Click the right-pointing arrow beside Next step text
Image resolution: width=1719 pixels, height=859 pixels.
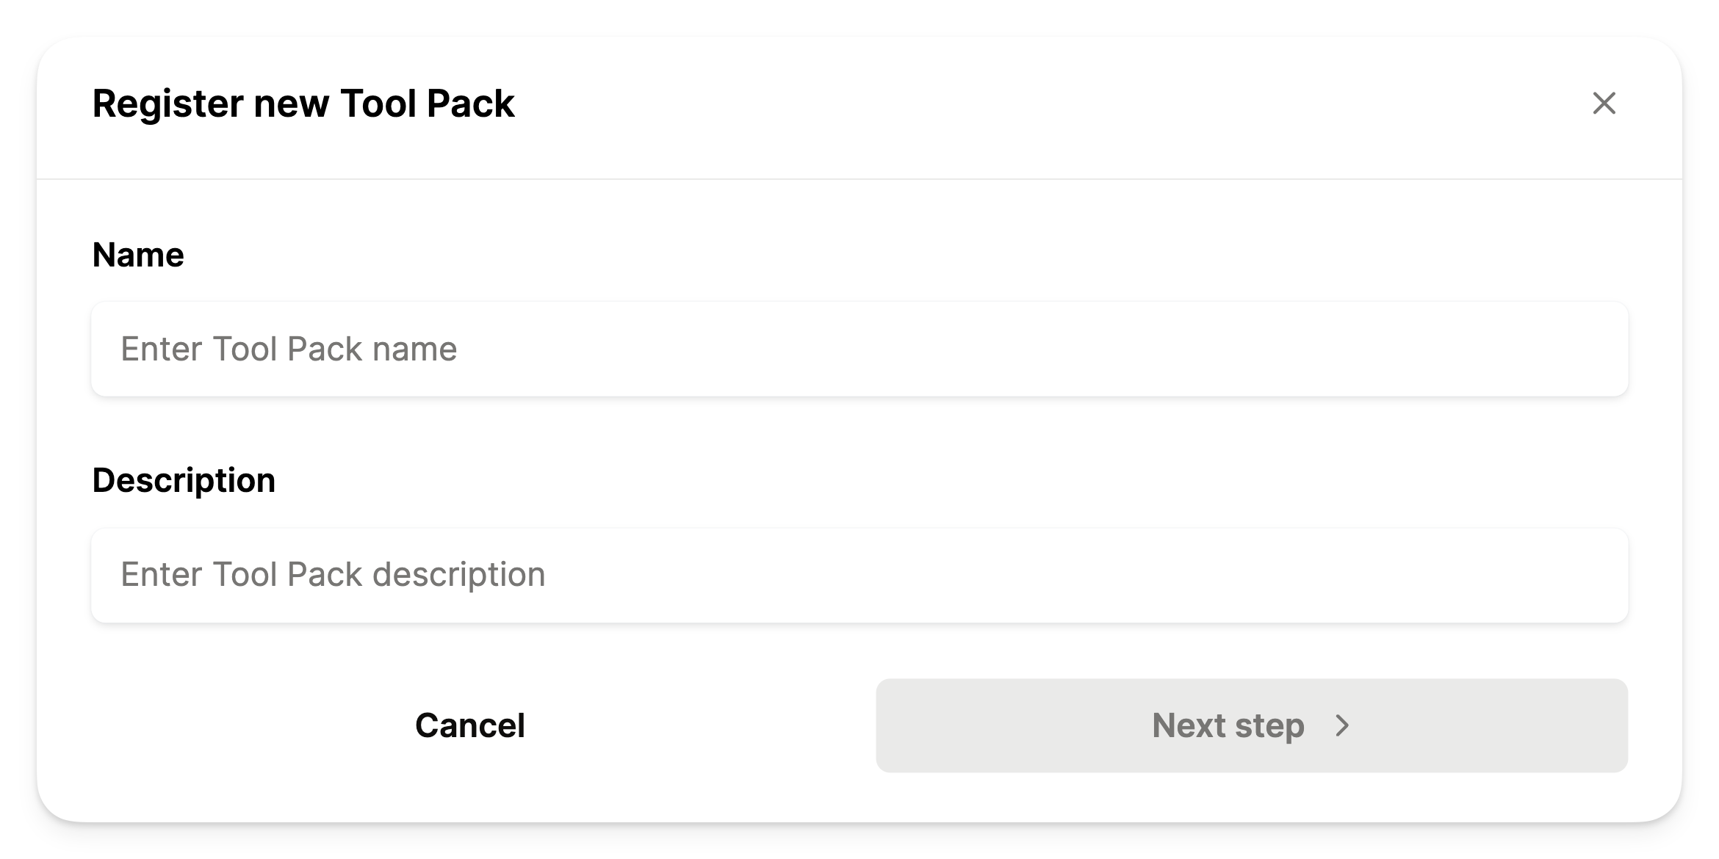click(1344, 725)
